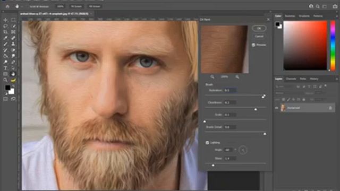Select the History Brush tool
This screenshot has width=340, height=191.
(x=5, y=50)
